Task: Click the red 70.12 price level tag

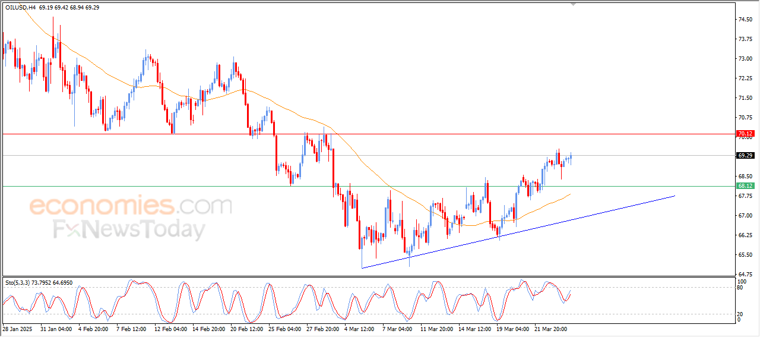Action: click(746, 134)
